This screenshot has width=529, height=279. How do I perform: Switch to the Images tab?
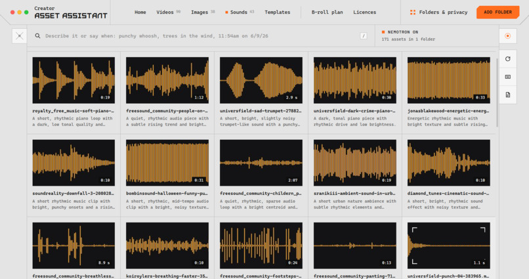(203, 12)
